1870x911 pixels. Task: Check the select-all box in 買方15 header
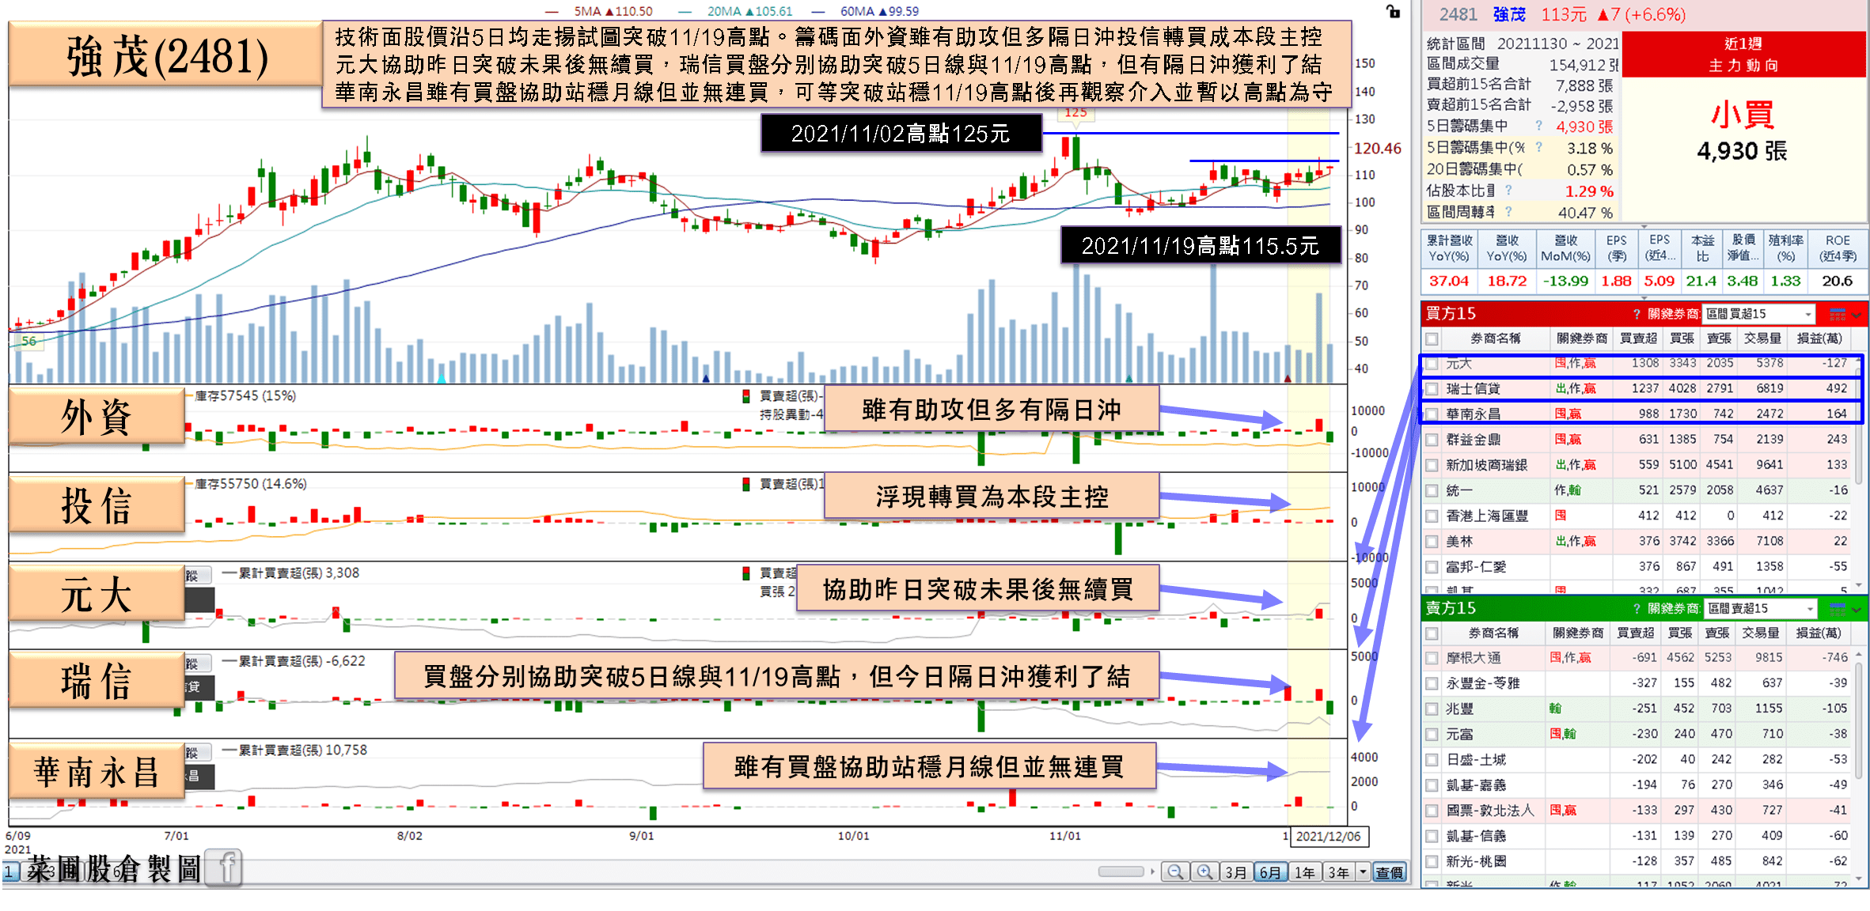pos(1432,338)
